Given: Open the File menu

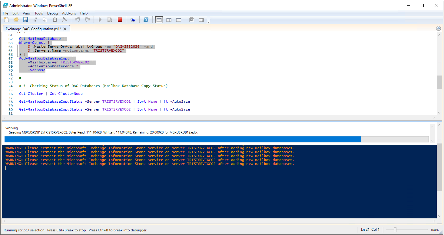Looking at the screenshot, I should pyautogui.click(x=5, y=13).
